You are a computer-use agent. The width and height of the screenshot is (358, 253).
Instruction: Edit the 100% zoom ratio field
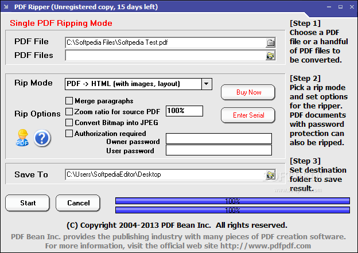[x=184, y=111]
